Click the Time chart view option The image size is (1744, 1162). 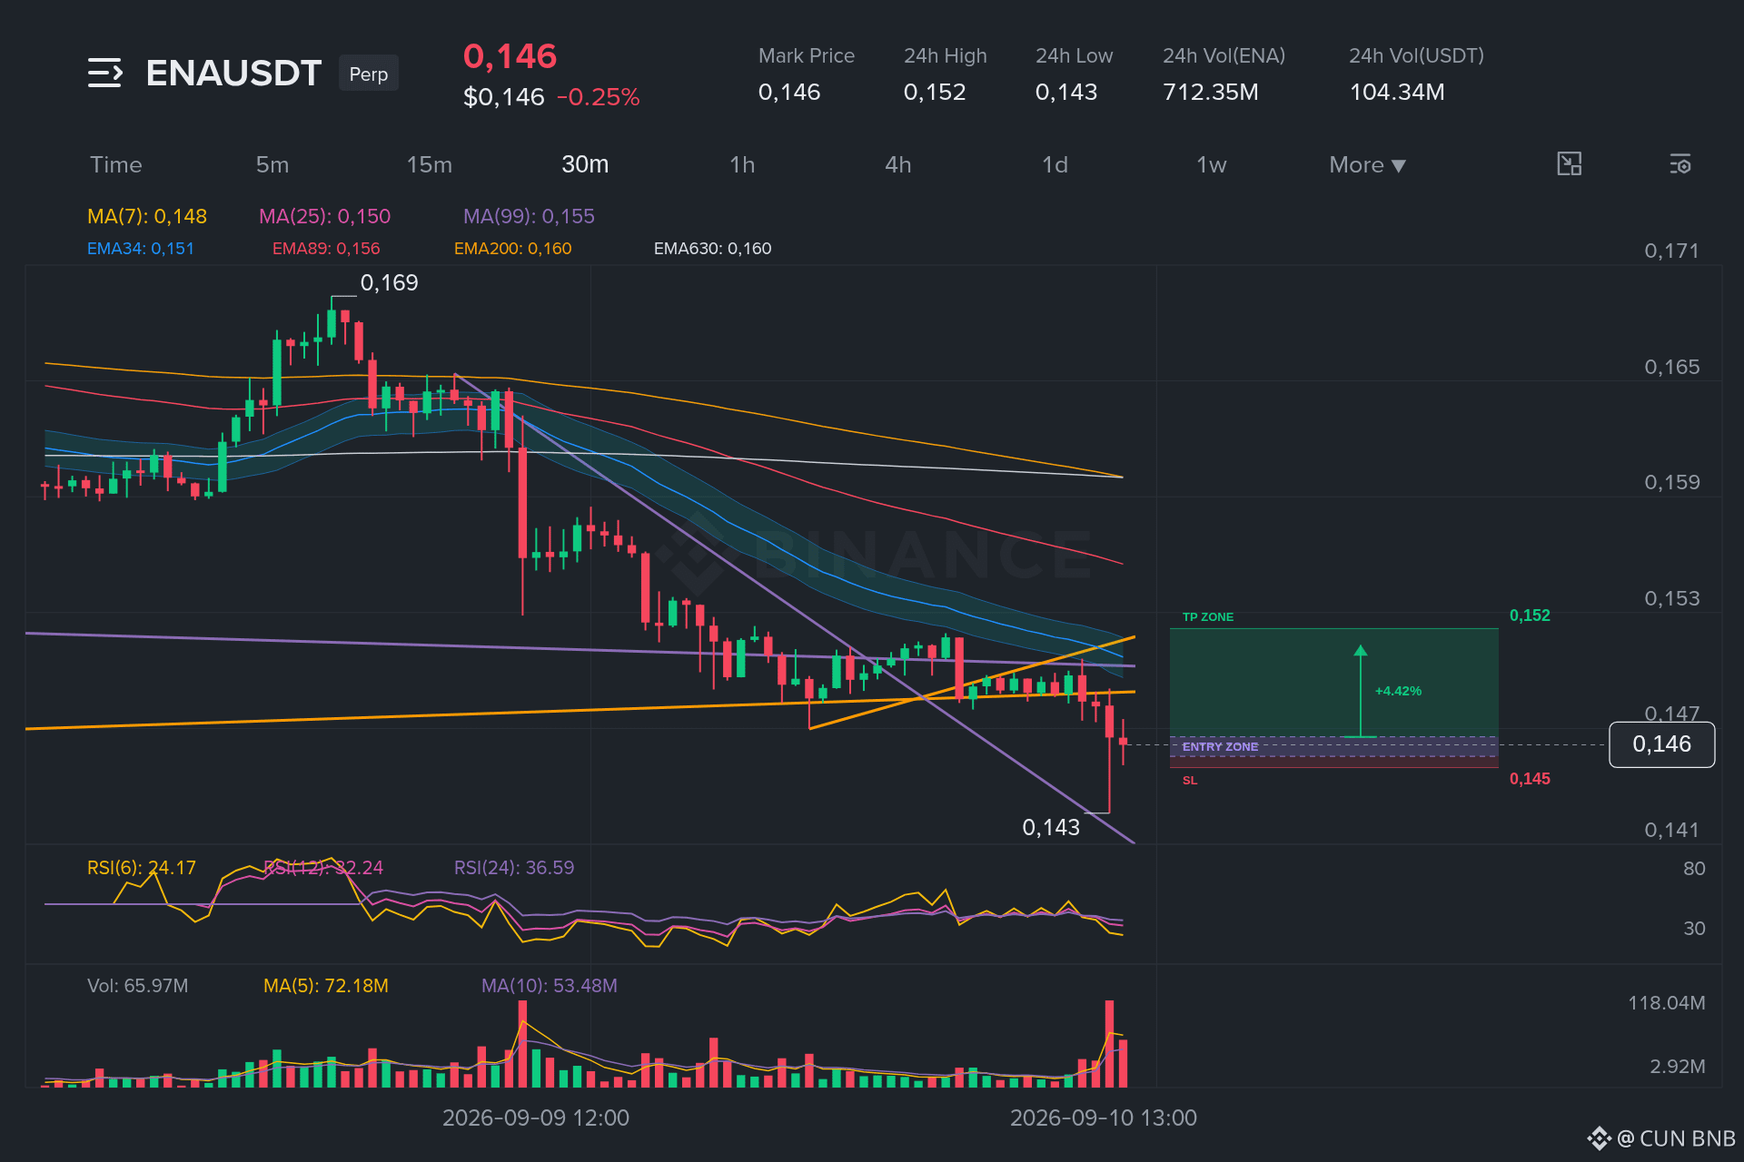pos(116,165)
